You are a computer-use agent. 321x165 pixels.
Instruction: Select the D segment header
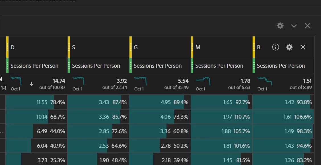point(37,47)
